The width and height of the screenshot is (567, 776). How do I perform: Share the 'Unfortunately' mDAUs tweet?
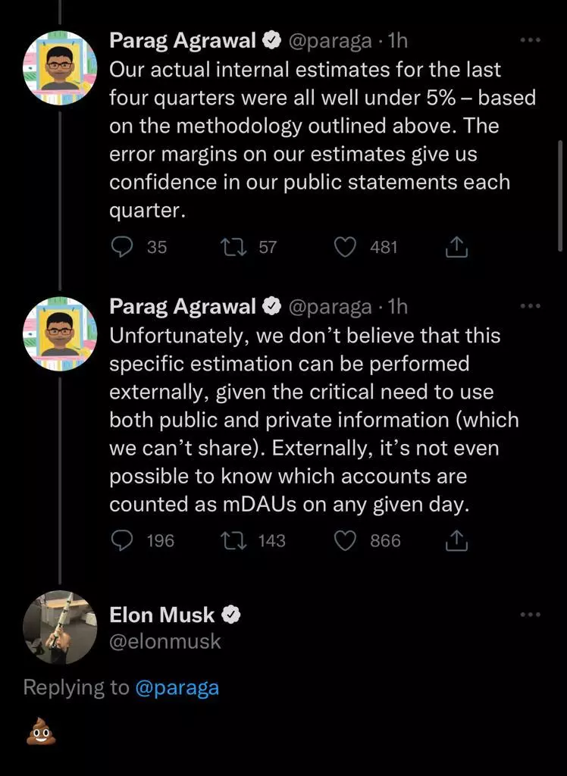click(x=456, y=540)
